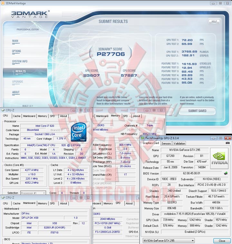Click the GPU-Z Name field GeForce GTX 295
The image size is (232, 244).
click(185, 150)
